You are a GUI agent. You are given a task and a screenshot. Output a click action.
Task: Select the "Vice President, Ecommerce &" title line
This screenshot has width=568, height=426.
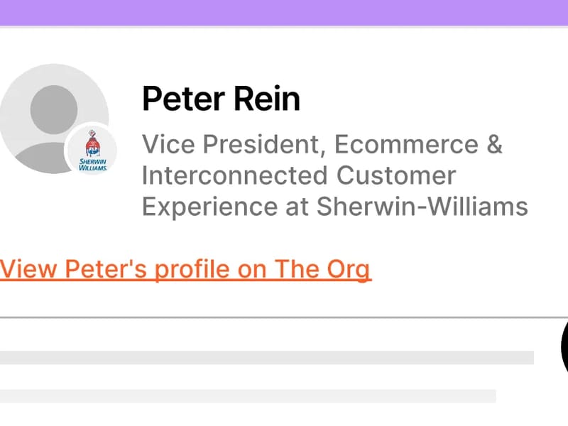click(322, 144)
